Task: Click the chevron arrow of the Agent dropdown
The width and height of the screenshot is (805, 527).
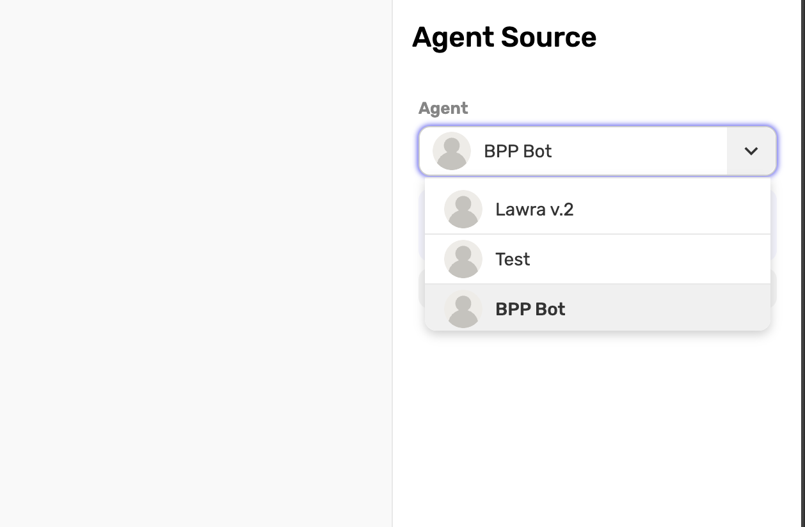Action: pos(751,151)
